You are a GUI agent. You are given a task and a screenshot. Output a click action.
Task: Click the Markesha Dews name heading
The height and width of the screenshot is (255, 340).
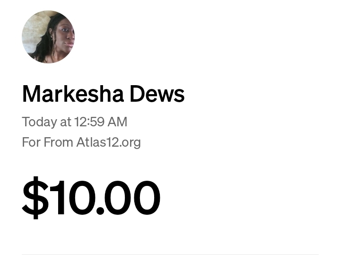pos(104,94)
